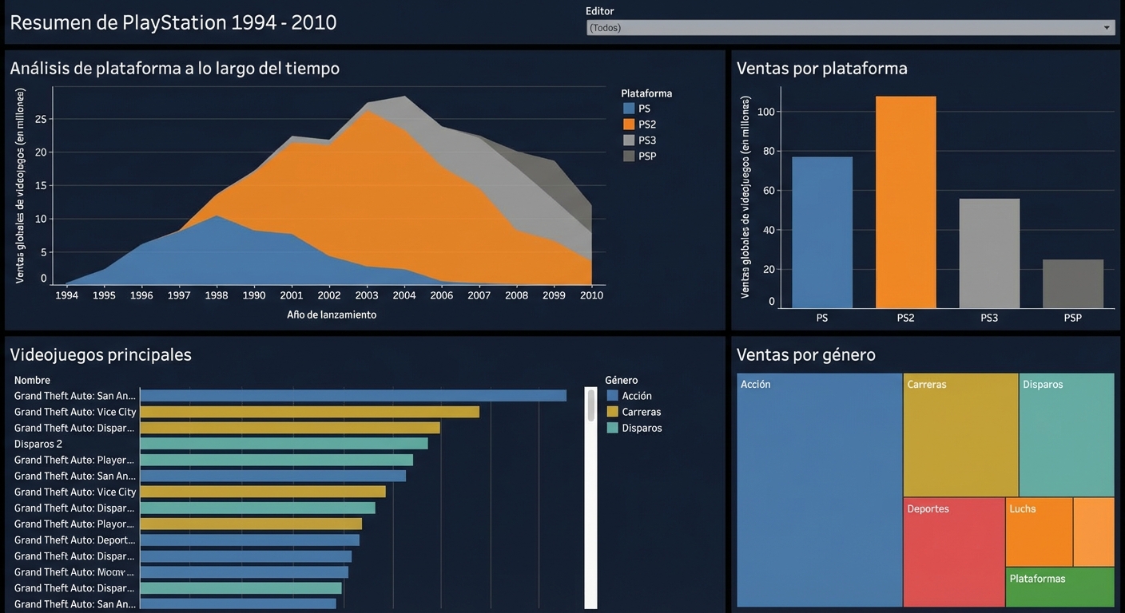Click the longest blue bar in Videojuegos principales

click(x=353, y=396)
